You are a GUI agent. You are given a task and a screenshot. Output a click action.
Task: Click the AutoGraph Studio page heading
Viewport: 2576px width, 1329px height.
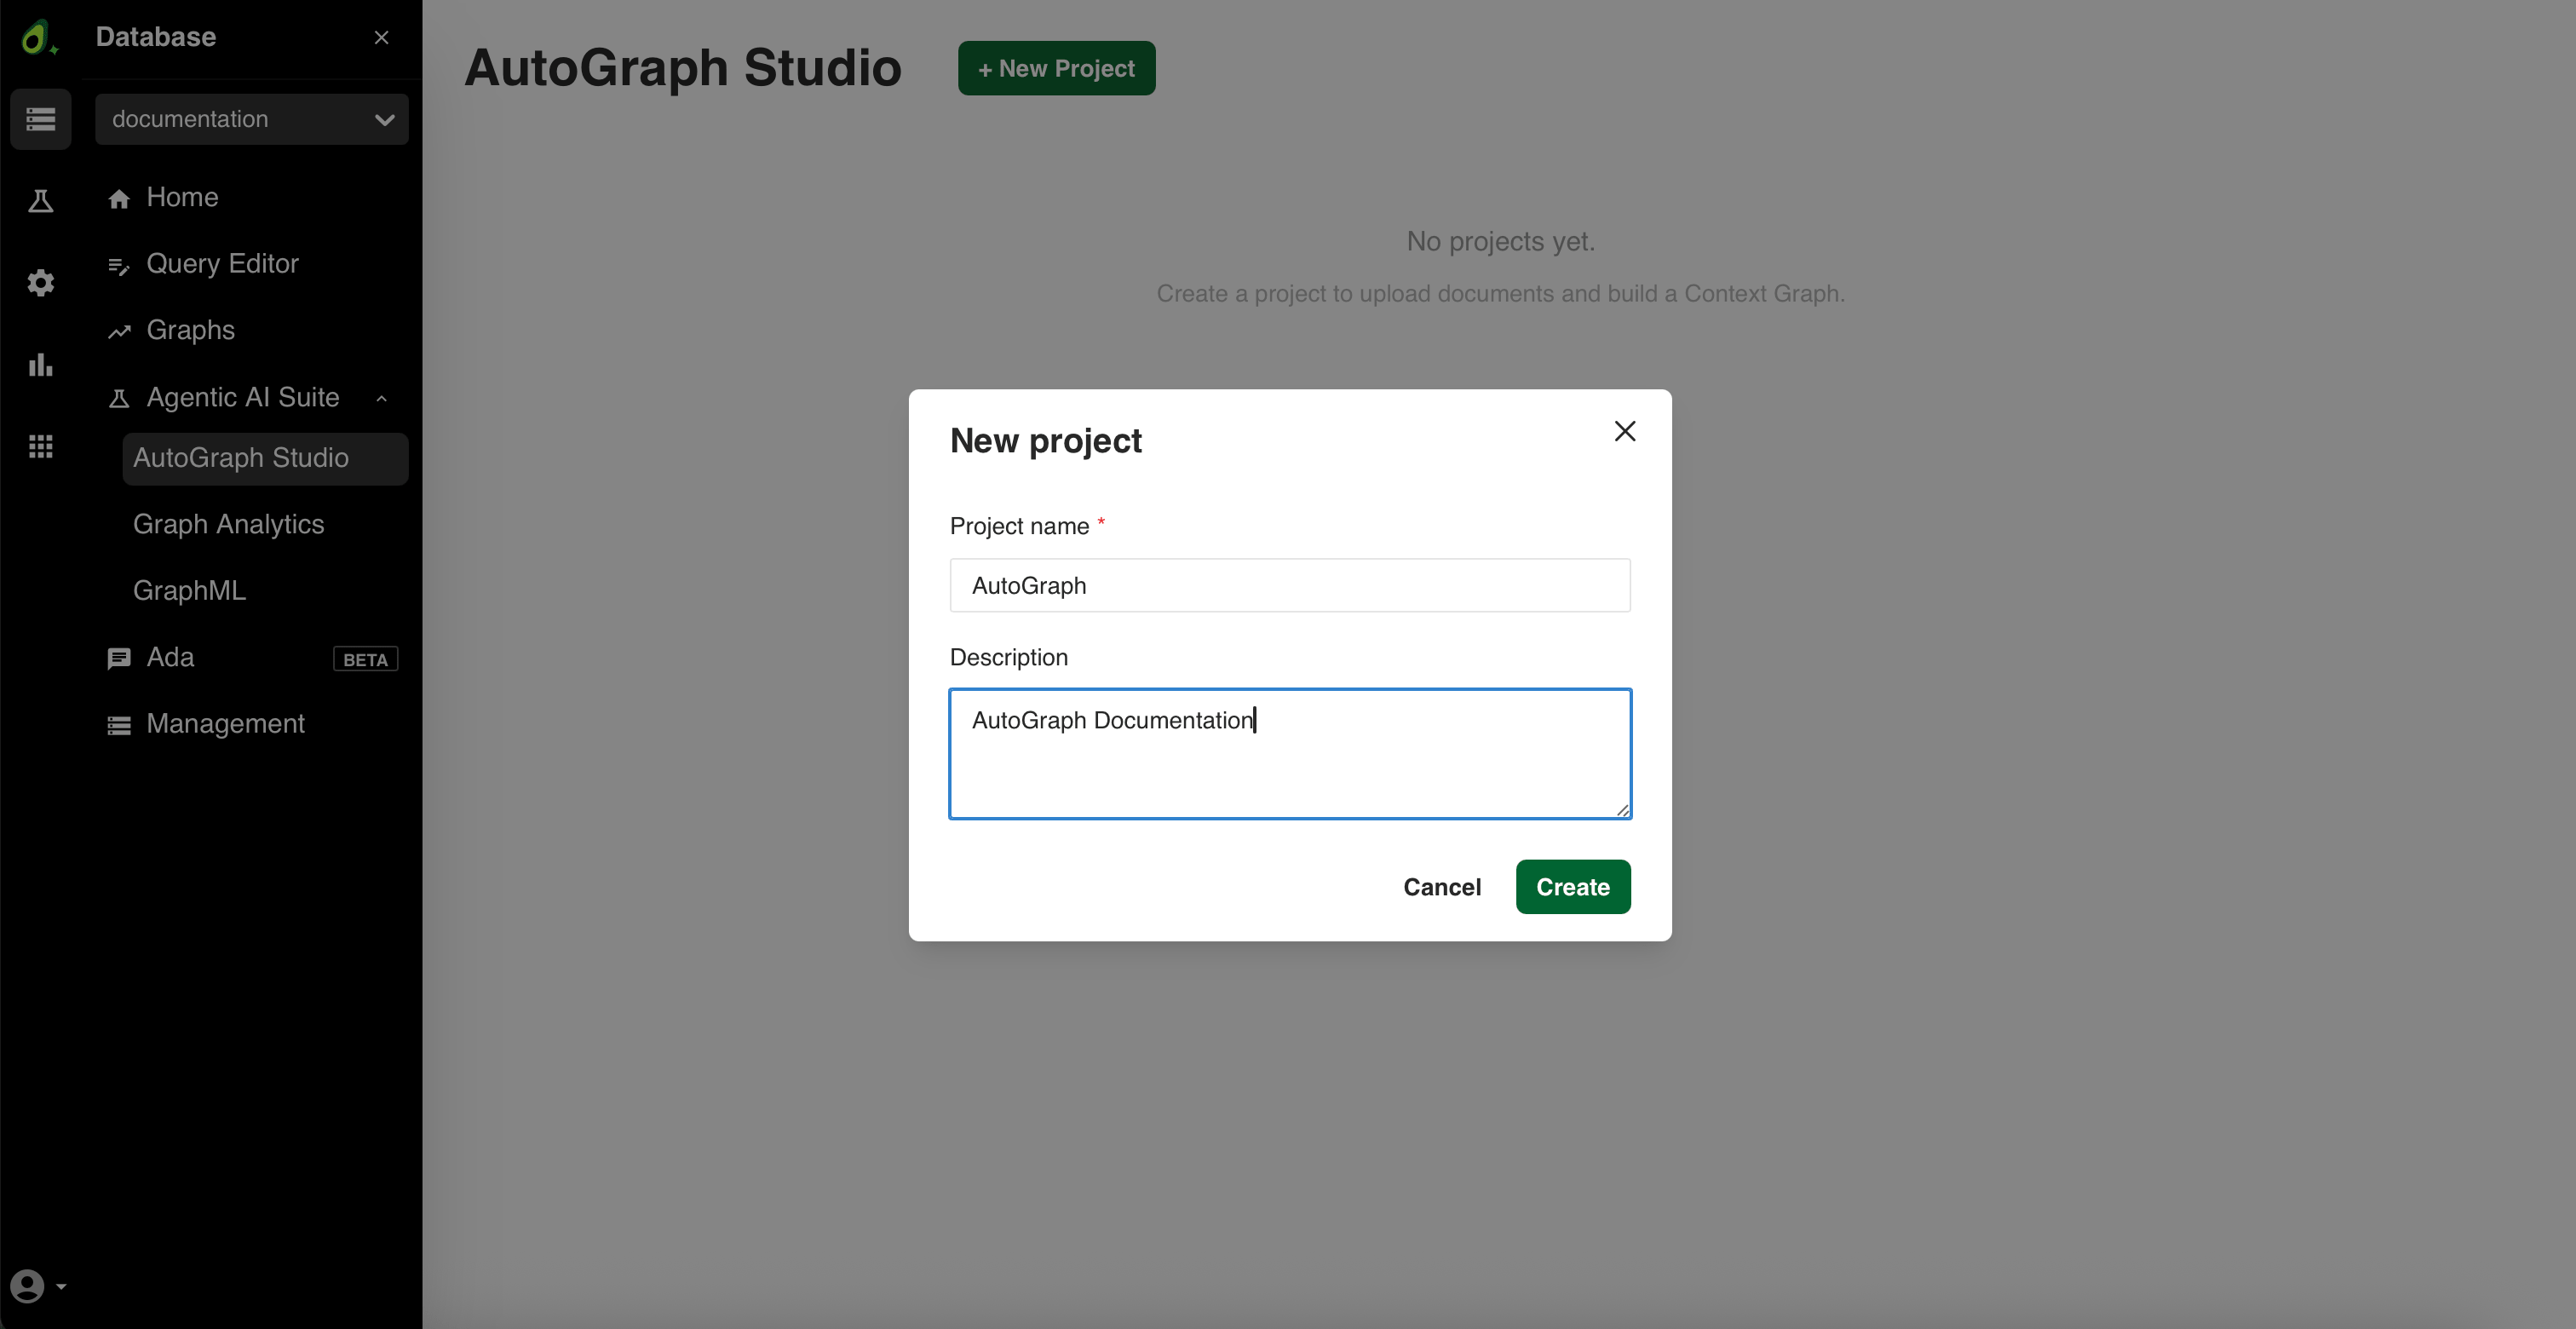coord(683,68)
